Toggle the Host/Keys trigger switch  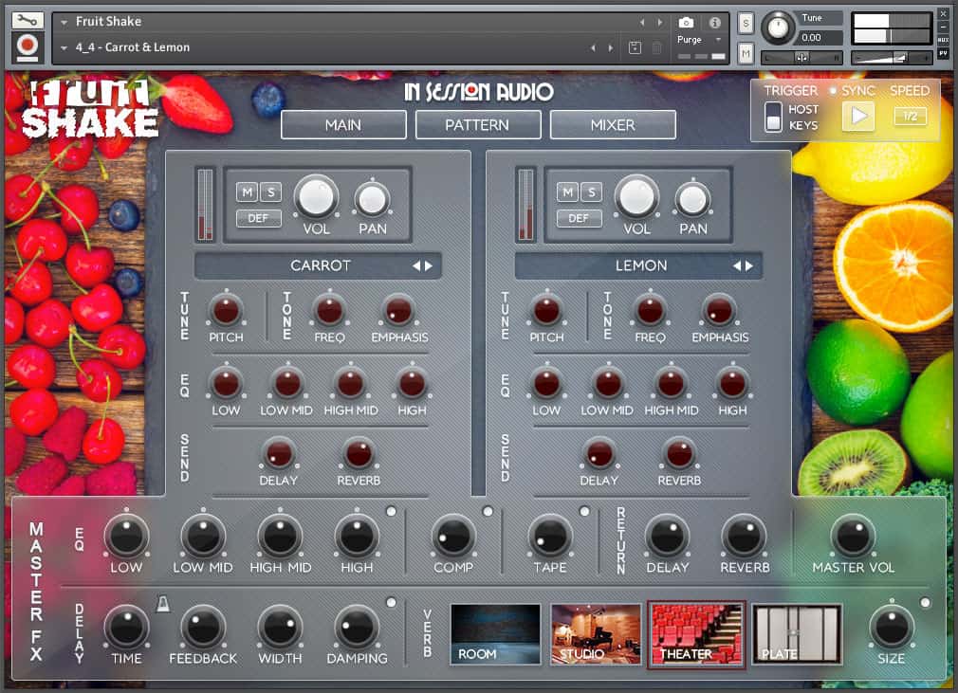tap(773, 117)
